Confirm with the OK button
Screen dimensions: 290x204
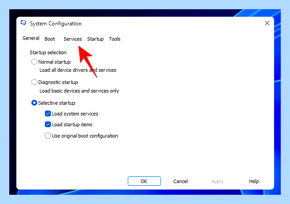pyautogui.click(x=144, y=181)
